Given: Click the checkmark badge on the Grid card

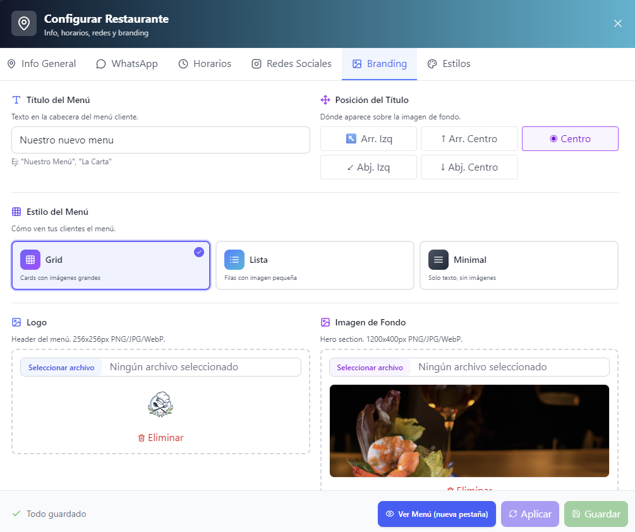Looking at the screenshot, I should click(199, 251).
